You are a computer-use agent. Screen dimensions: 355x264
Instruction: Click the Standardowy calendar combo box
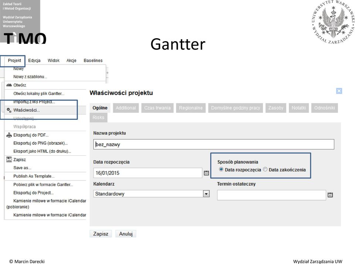click(x=151, y=194)
